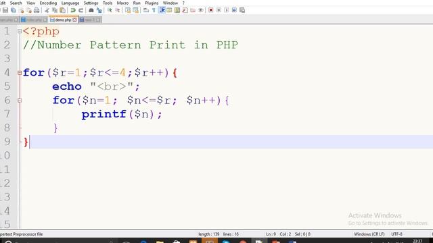
Task: Switch to the new 1 tab
Action: [x=90, y=20]
